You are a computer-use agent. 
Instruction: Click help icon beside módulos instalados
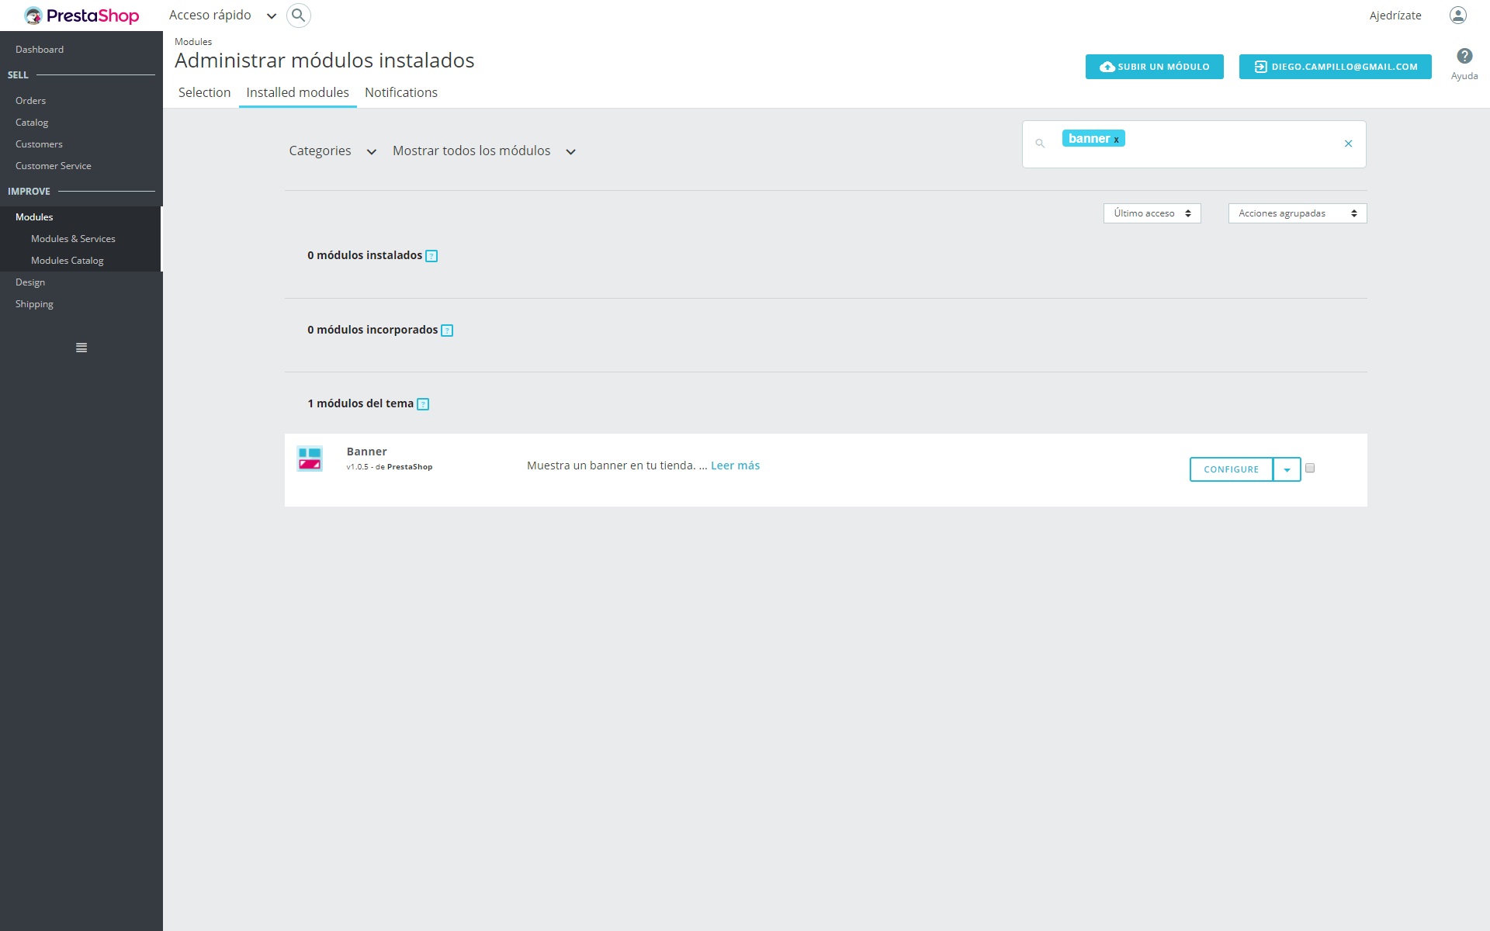pyautogui.click(x=432, y=256)
